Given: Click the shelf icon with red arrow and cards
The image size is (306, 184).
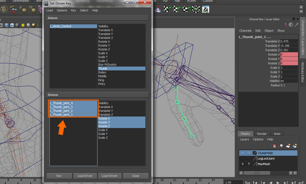Looking at the screenshot, I should point(13,9).
